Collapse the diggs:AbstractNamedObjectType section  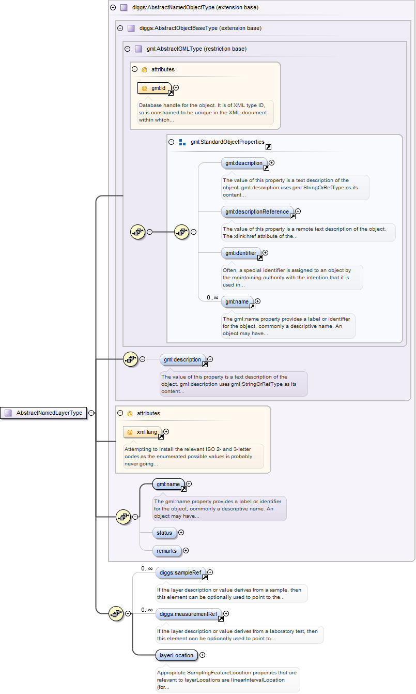click(x=113, y=8)
